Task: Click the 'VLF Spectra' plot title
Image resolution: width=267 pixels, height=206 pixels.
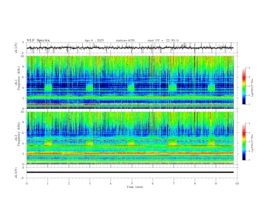Action: (x=38, y=40)
